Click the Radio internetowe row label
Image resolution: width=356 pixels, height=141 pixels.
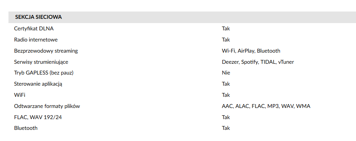click(x=36, y=40)
